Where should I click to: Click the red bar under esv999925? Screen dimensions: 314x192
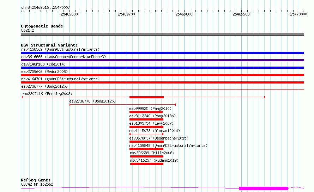[146, 112]
